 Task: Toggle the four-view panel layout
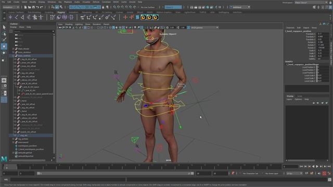pos(4,87)
